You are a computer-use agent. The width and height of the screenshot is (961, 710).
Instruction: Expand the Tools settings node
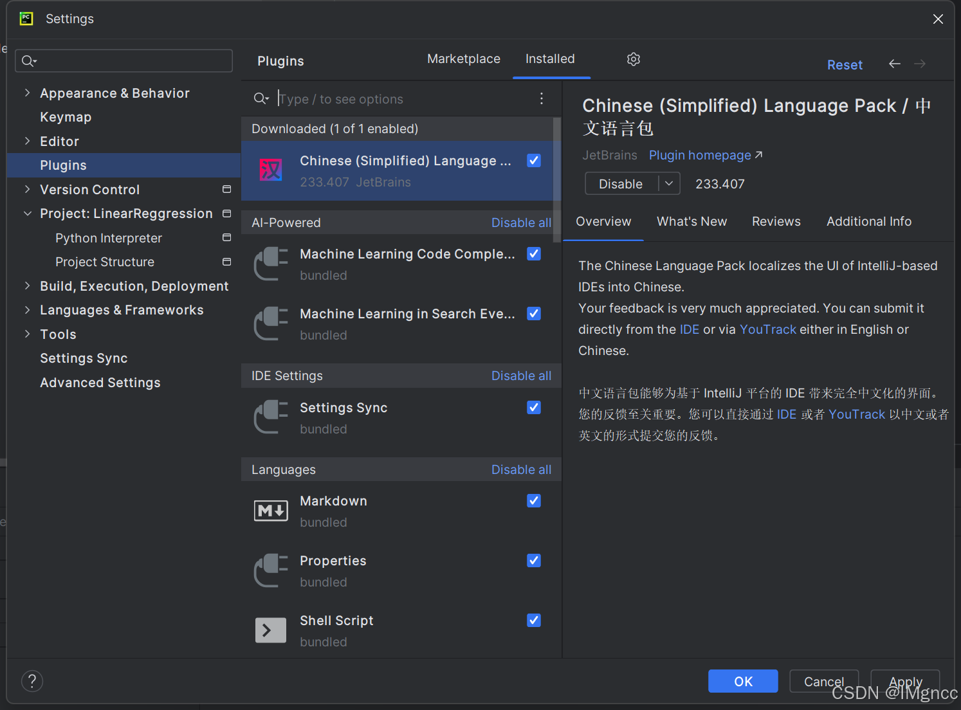coord(27,334)
